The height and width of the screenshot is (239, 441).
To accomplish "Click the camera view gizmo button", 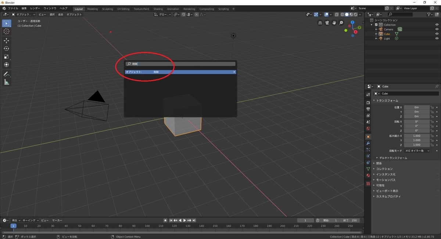I will point(327,23).
